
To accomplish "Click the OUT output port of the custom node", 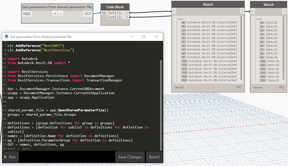I will tap(88, 13).
